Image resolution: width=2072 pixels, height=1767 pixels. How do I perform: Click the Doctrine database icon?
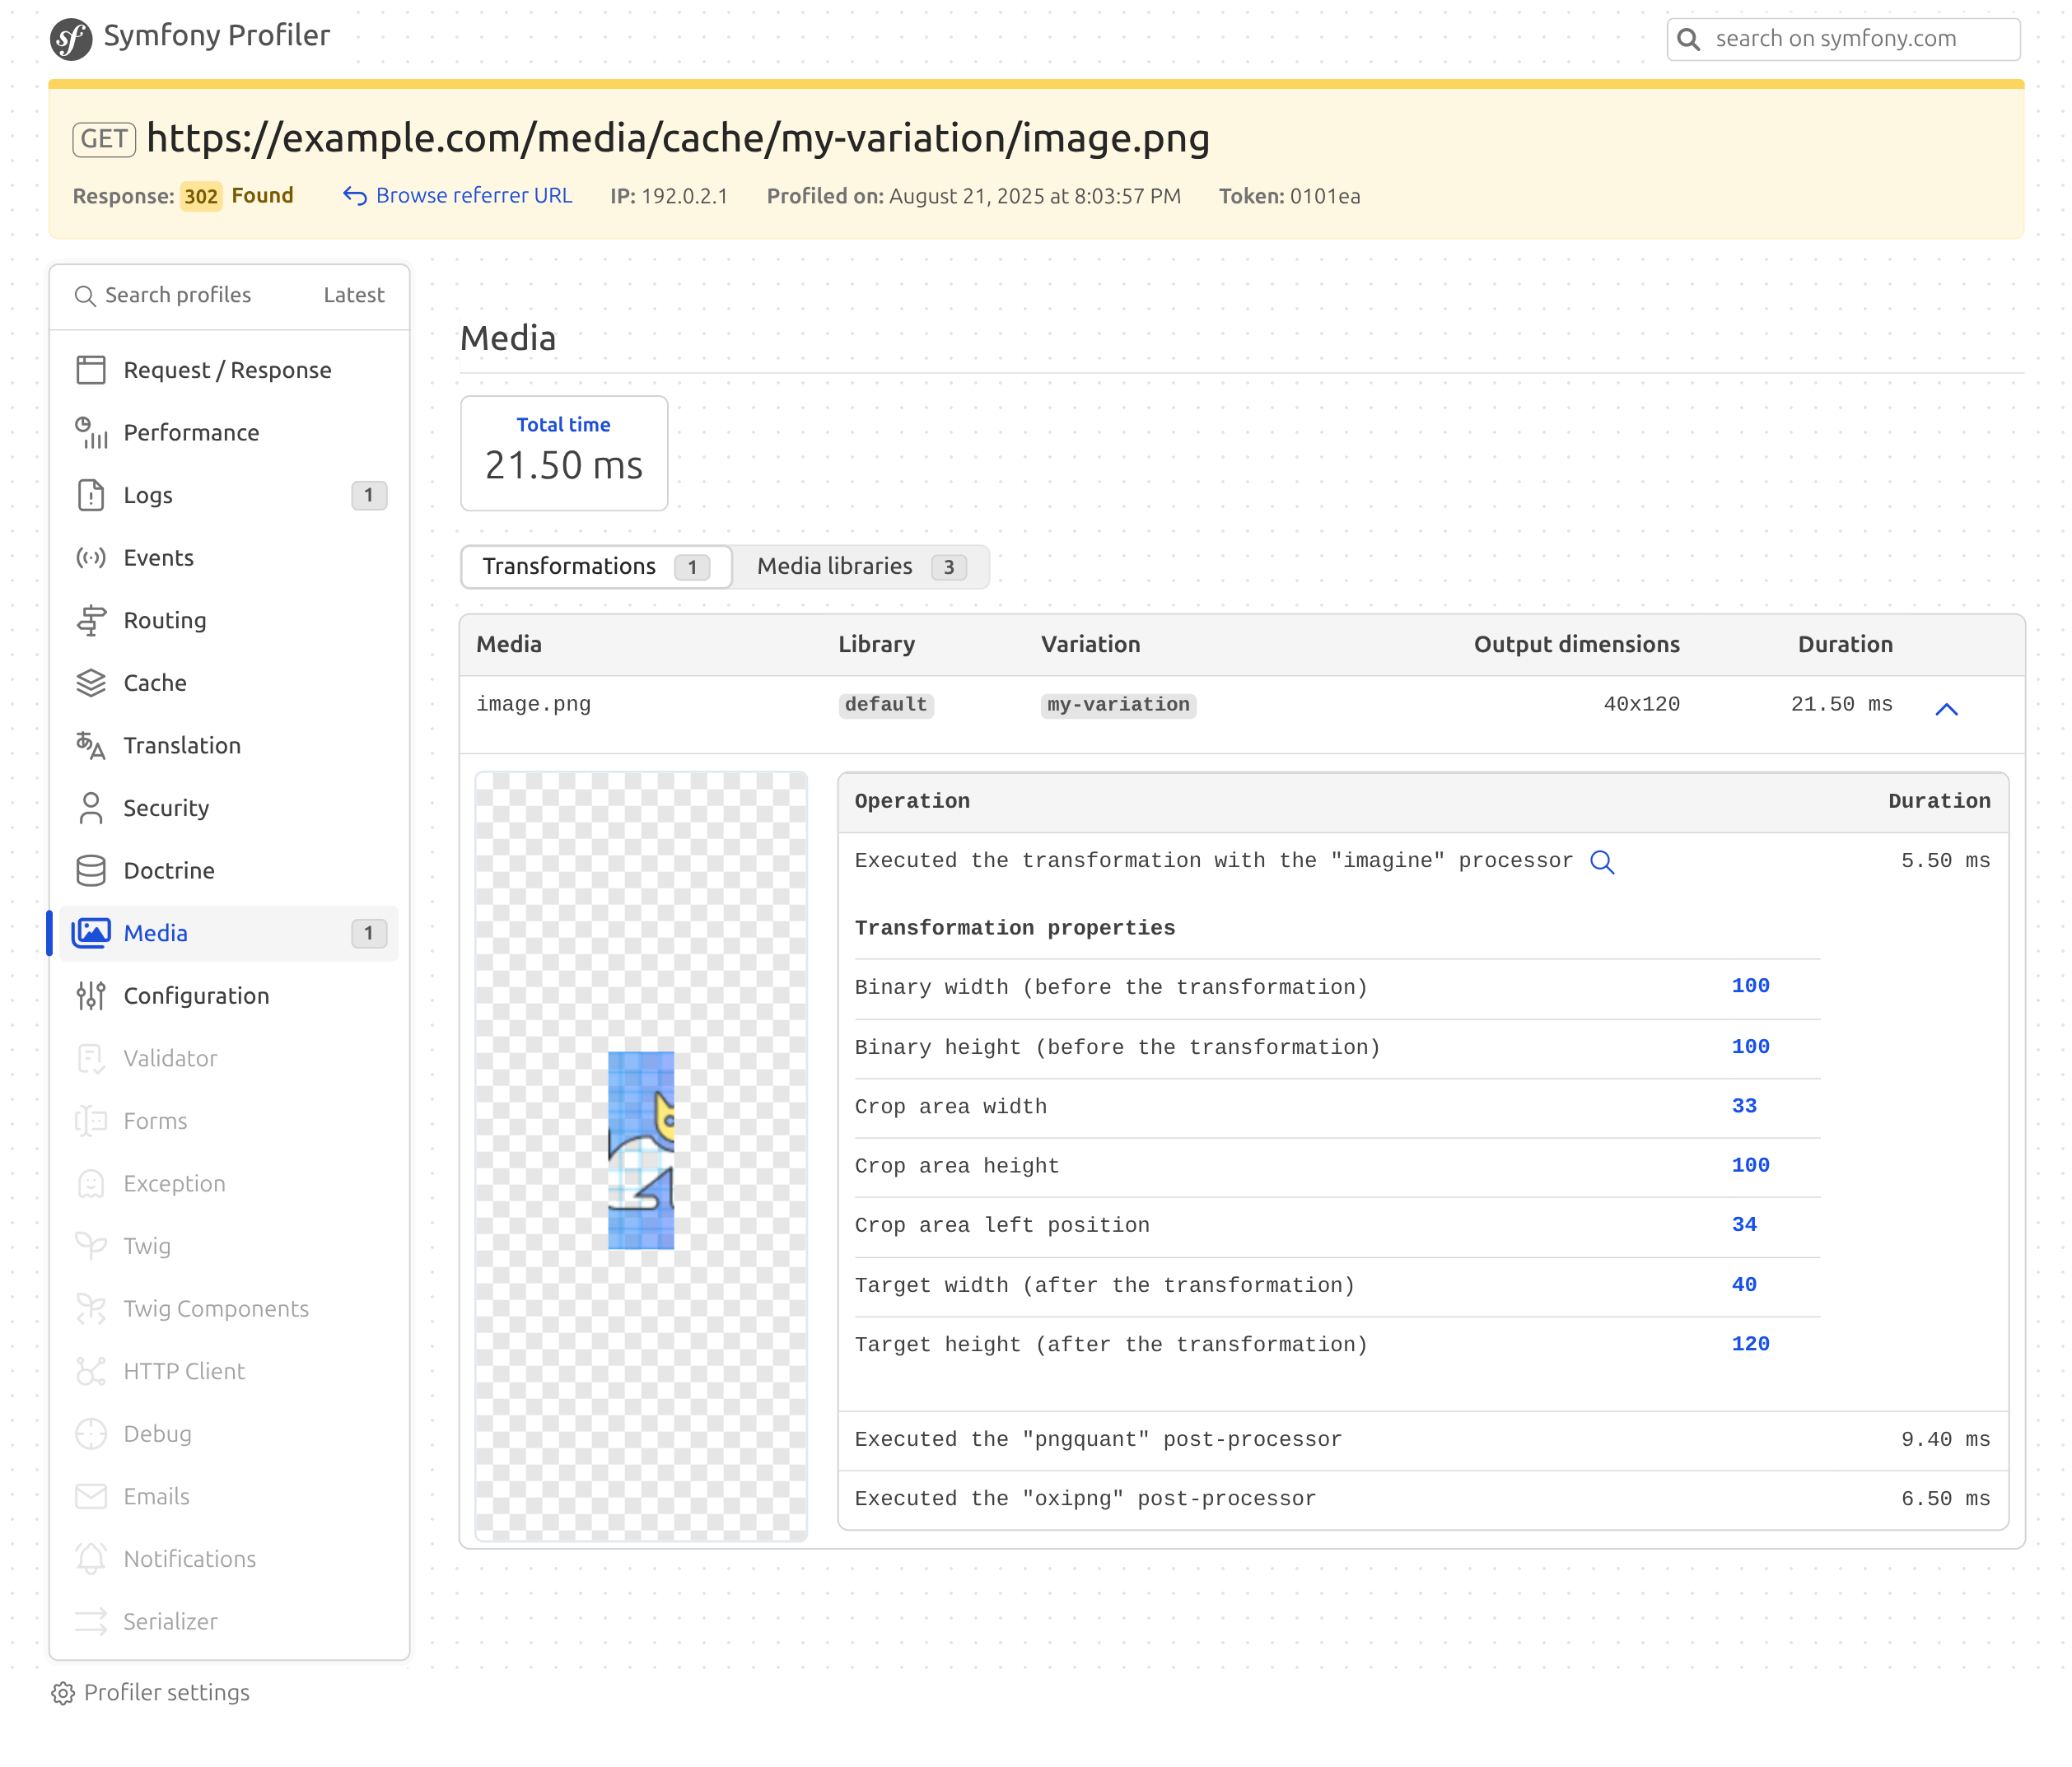91,870
